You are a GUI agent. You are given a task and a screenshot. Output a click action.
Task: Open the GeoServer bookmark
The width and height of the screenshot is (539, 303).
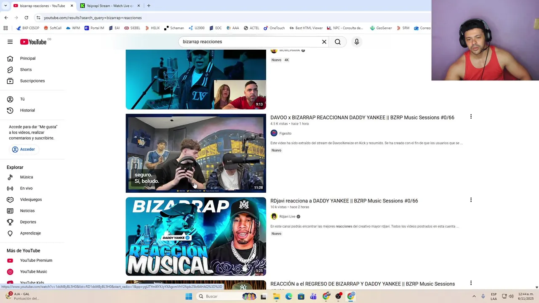point(381,28)
